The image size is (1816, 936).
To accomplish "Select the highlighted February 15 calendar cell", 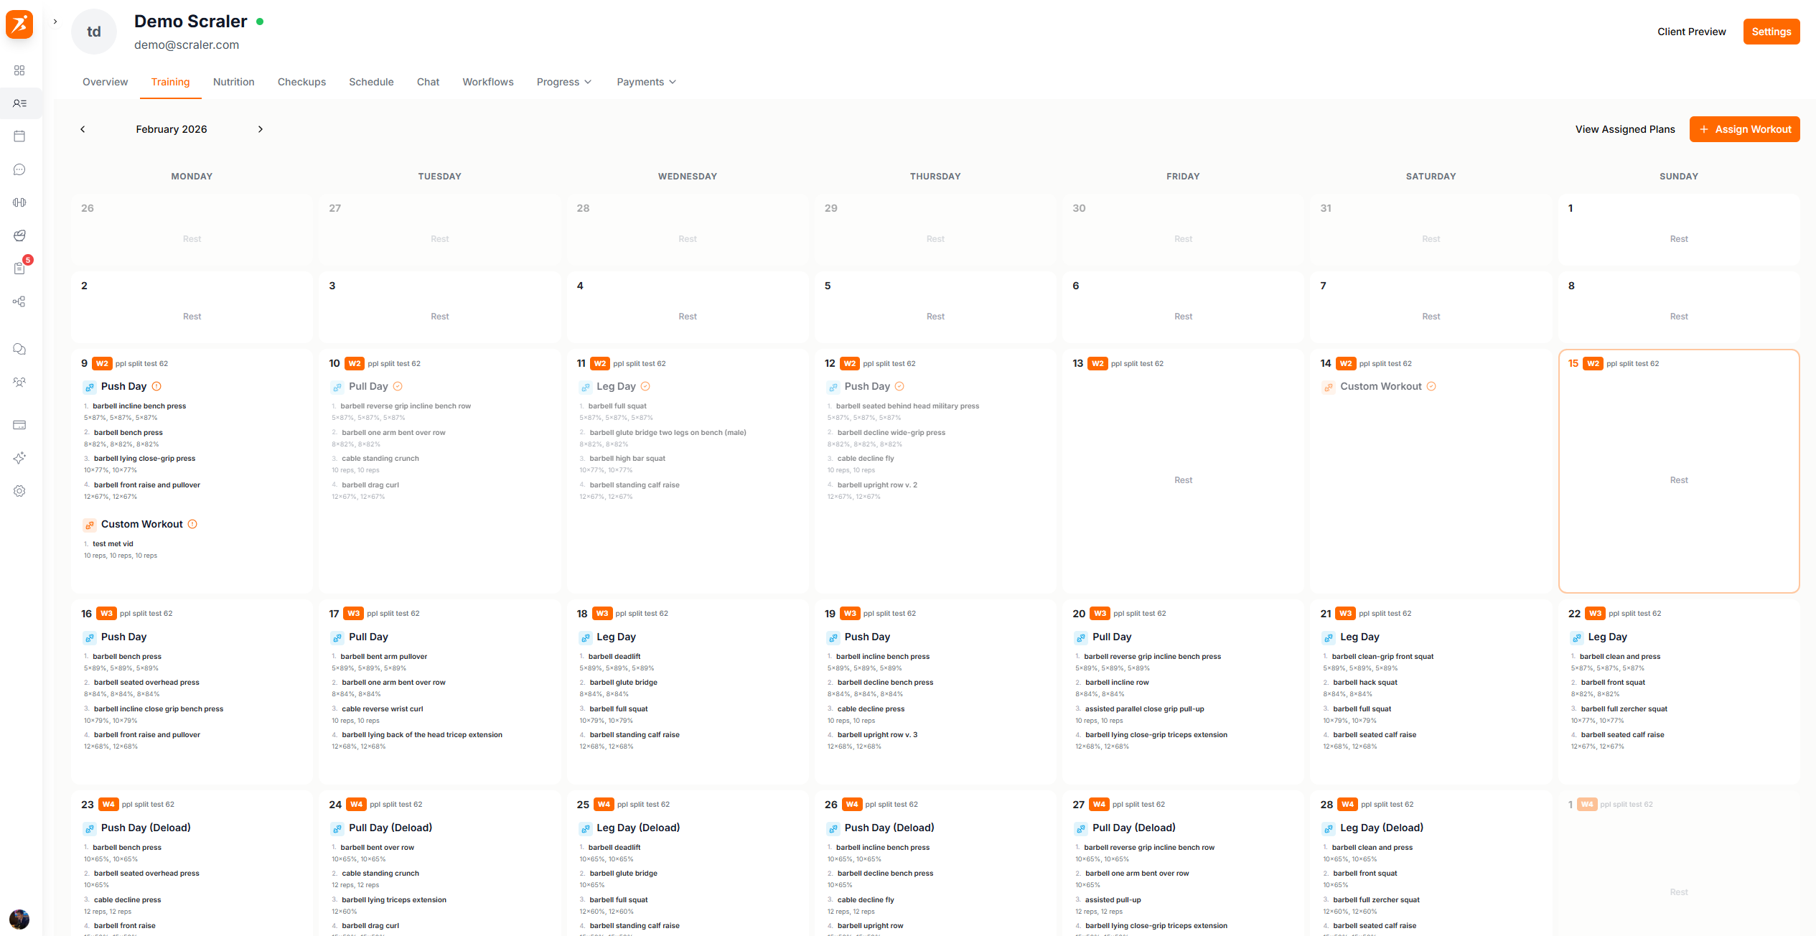I will (1679, 479).
